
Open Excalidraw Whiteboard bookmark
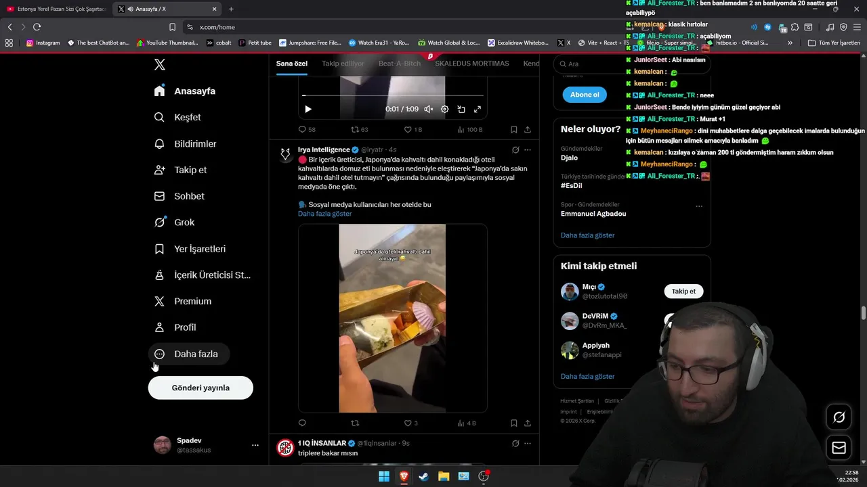tap(518, 43)
